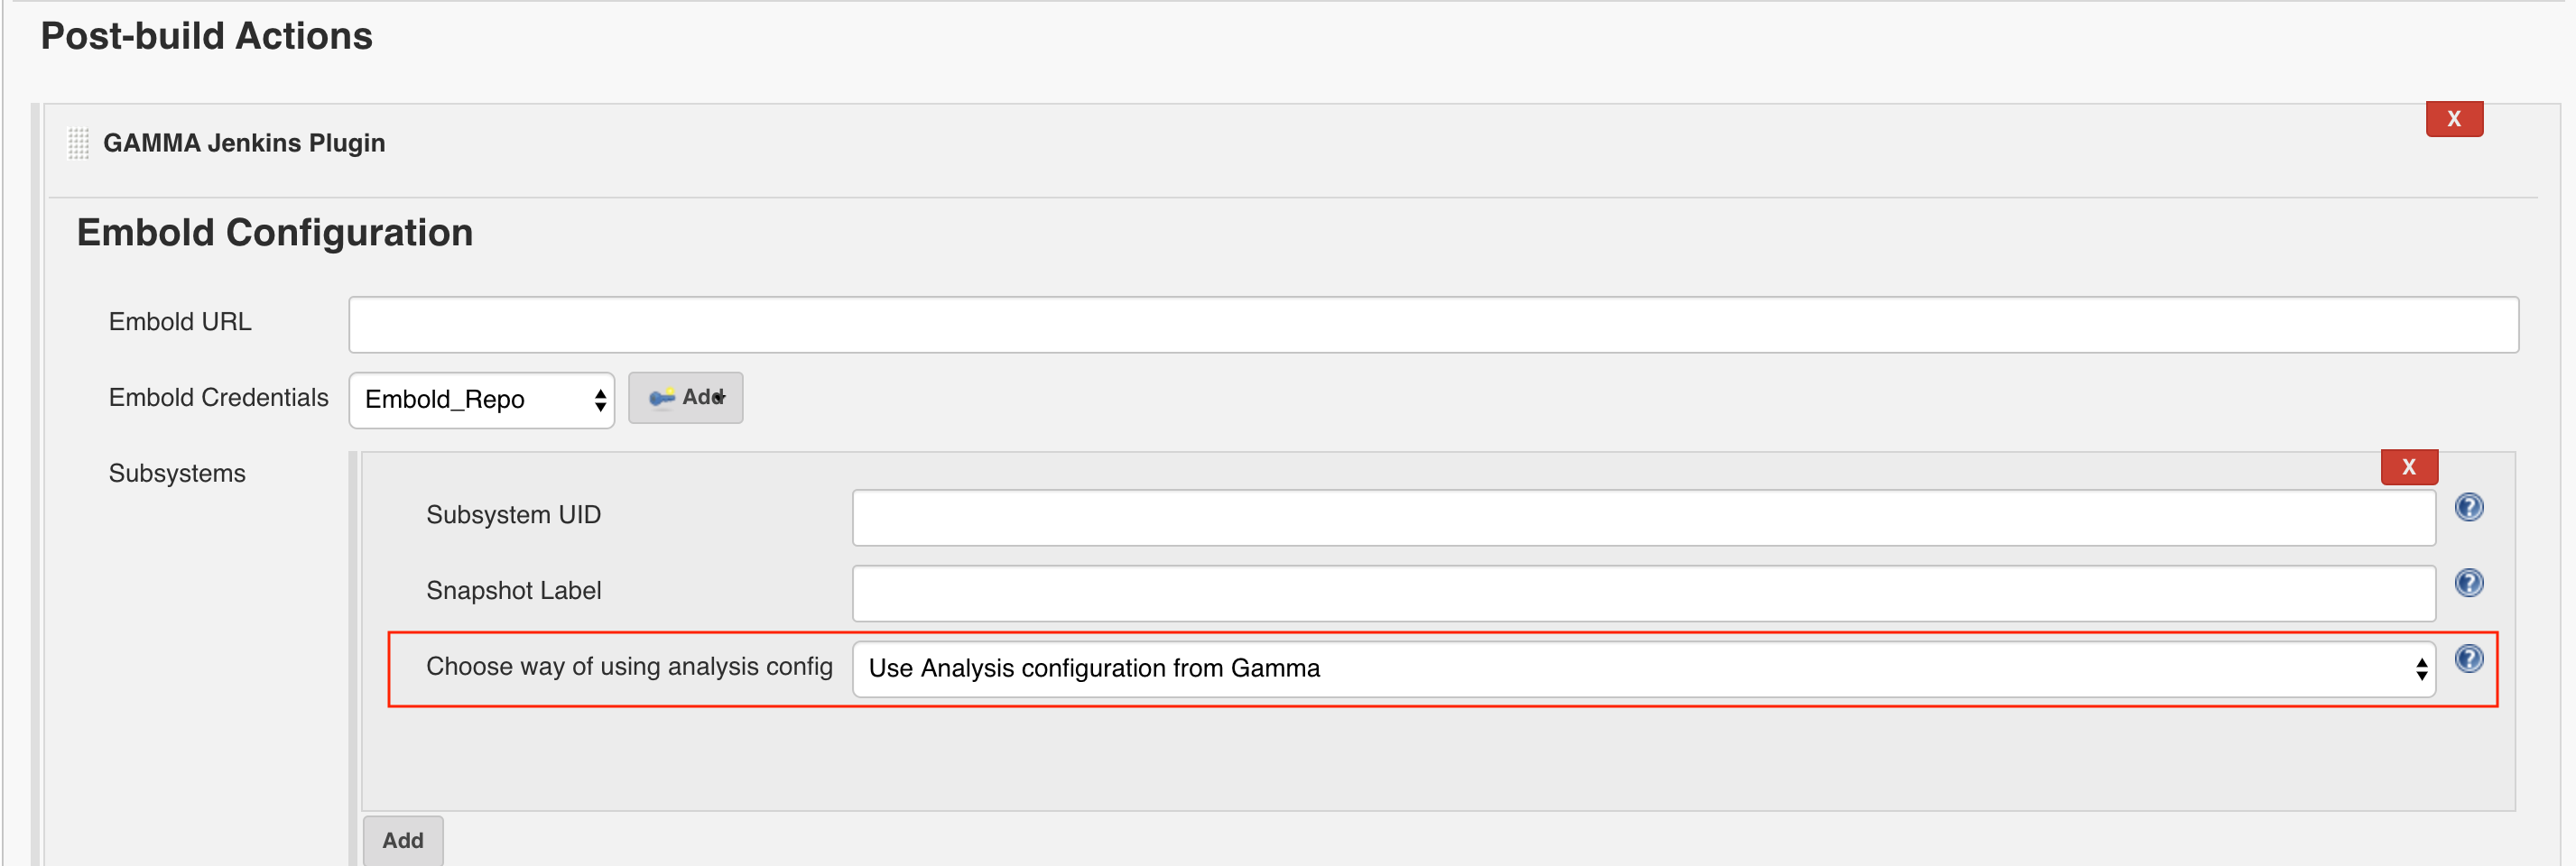Click the GAMMA Jenkins Plugin title
This screenshot has height=866, width=2576.
pyautogui.click(x=244, y=143)
